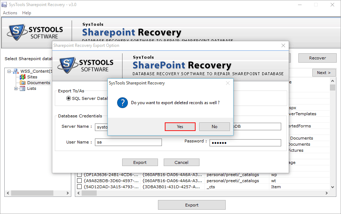
Task: Close the main SysTools application window
Action: click(332, 5)
